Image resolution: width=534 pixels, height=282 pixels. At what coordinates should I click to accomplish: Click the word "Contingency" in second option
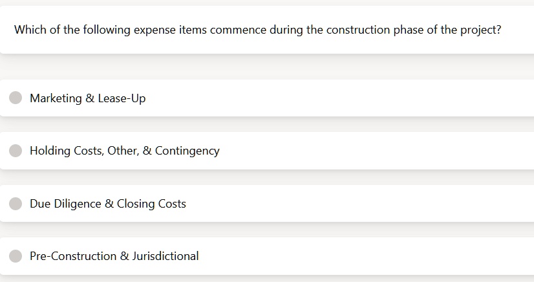(x=187, y=151)
